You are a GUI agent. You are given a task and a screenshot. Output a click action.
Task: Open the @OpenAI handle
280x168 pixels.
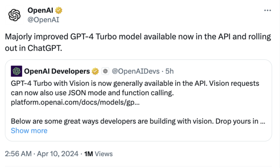43,20
